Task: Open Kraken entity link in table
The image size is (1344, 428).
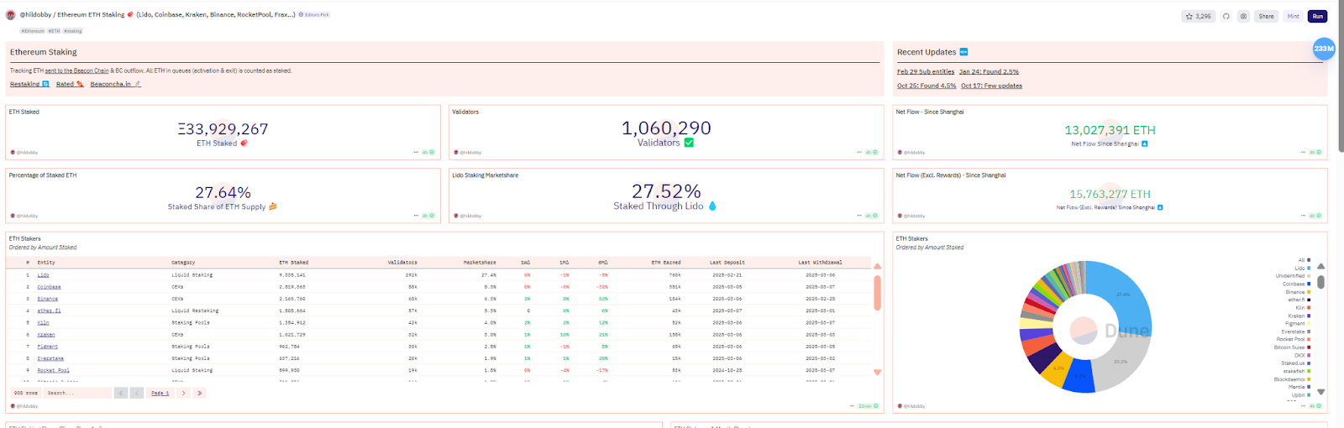Action: tap(46, 335)
